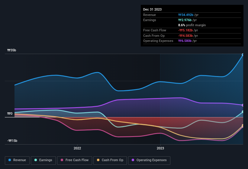Click the Operating Expenses tooltip label
Viewport: 248px width, 169px height.
point(158,41)
